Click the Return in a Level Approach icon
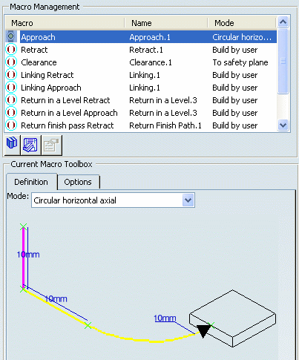 tap(11, 113)
